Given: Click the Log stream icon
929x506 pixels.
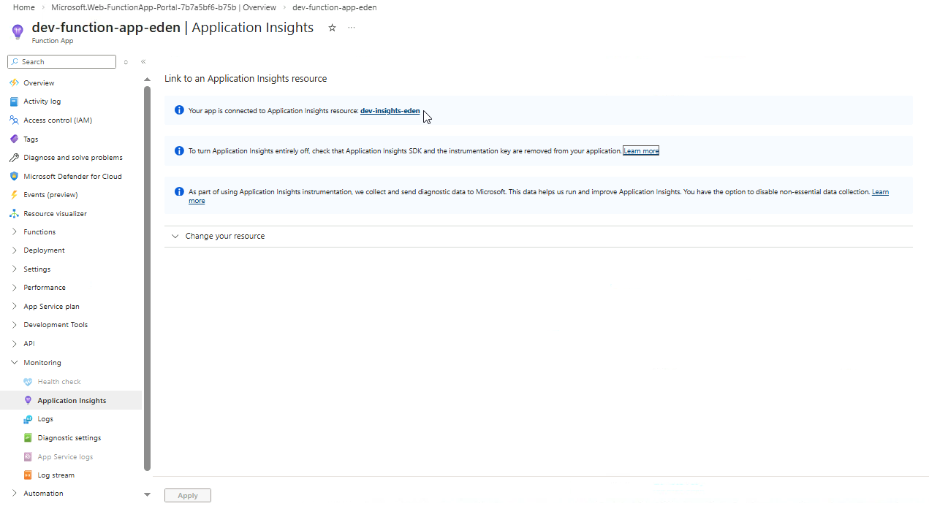Looking at the screenshot, I should tap(28, 475).
